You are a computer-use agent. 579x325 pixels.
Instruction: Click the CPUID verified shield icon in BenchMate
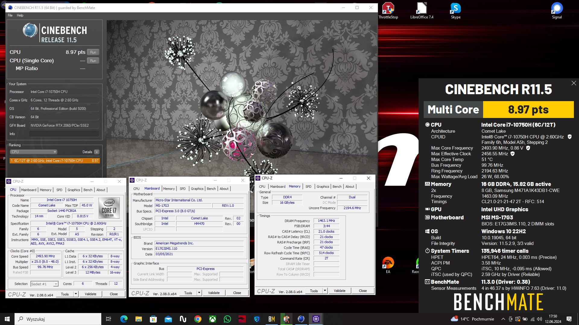570,137
